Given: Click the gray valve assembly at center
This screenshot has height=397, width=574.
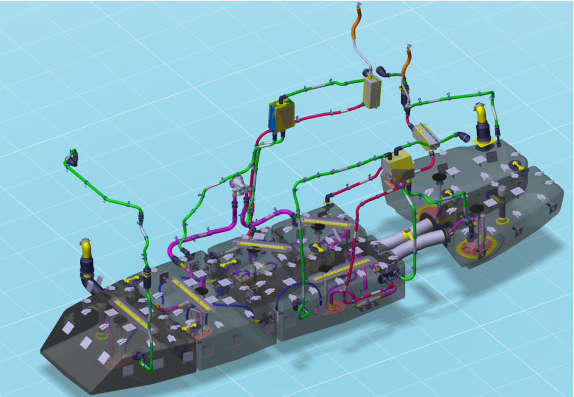Looking at the screenshot, I should [x=238, y=186].
